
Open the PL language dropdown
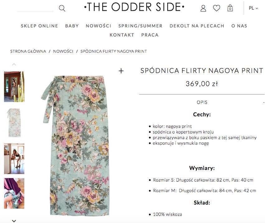253,8
